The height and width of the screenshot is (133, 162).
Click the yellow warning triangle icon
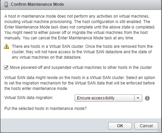click(6, 46)
